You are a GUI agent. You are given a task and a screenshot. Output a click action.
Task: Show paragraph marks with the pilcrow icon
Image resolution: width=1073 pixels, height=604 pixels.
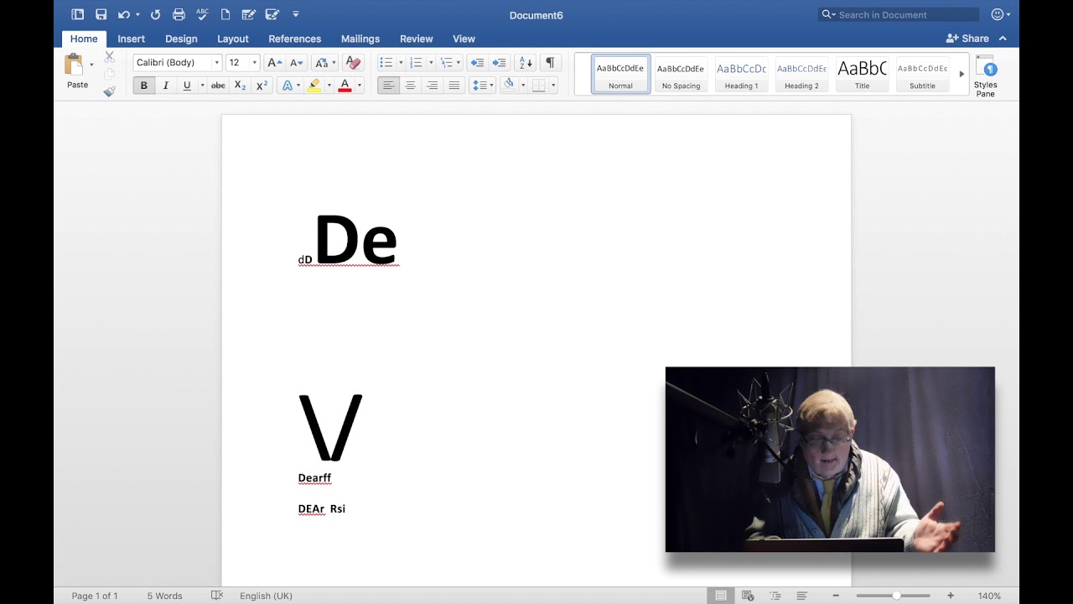pos(550,63)
